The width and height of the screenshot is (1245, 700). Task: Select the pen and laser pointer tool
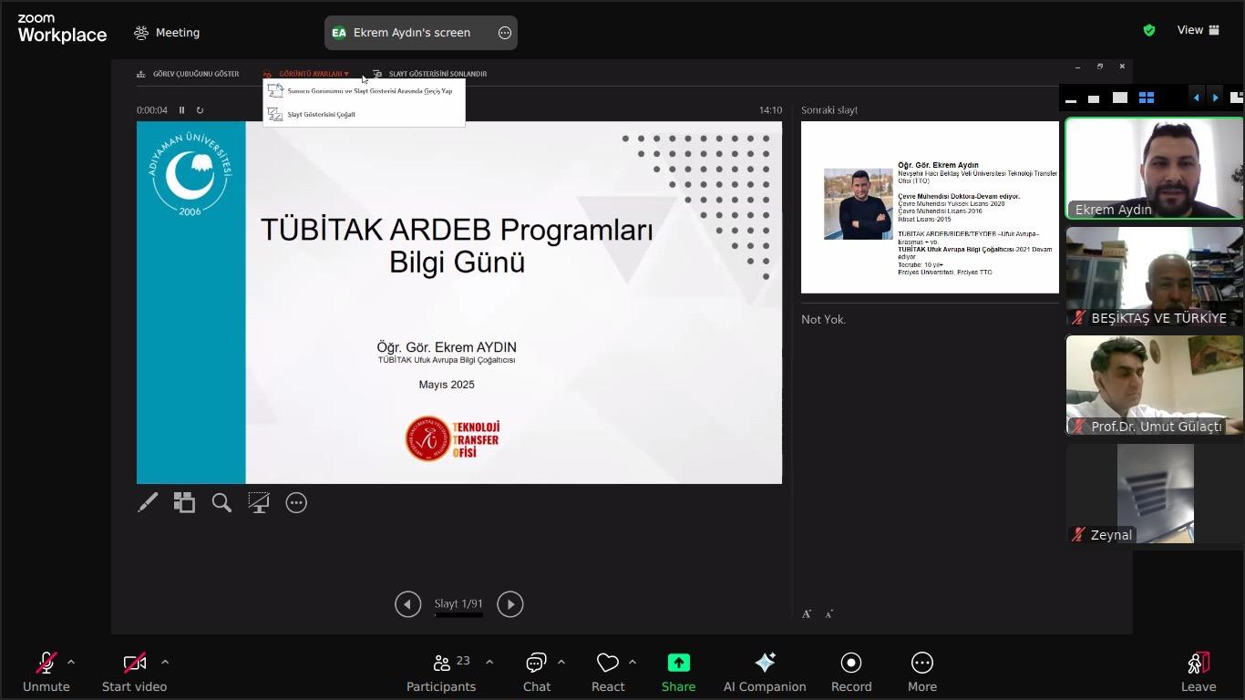tap(148, 502)
